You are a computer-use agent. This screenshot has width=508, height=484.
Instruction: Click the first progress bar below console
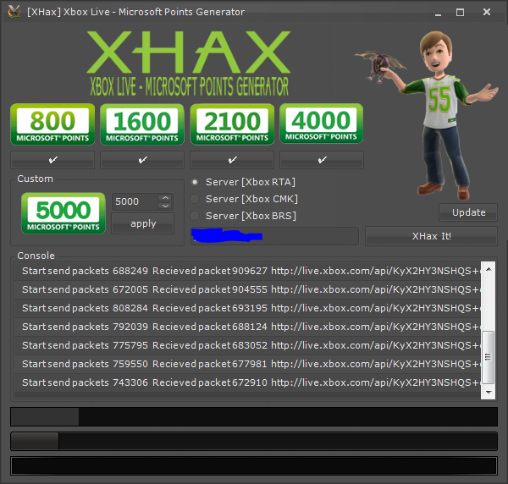(254, 416)
